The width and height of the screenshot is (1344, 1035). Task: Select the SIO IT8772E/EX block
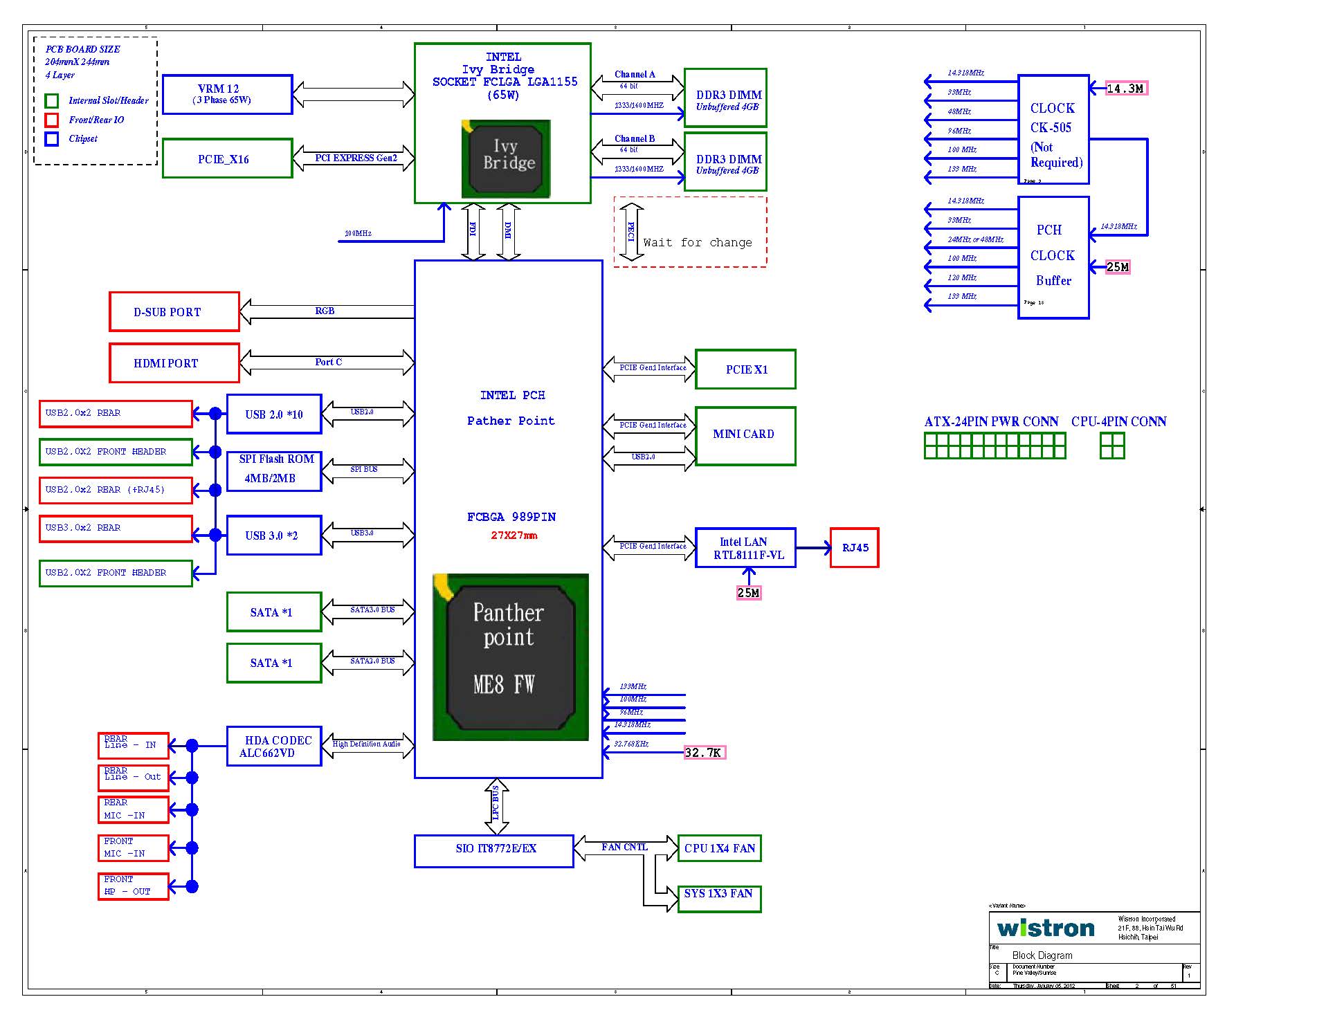click(493, 850)
